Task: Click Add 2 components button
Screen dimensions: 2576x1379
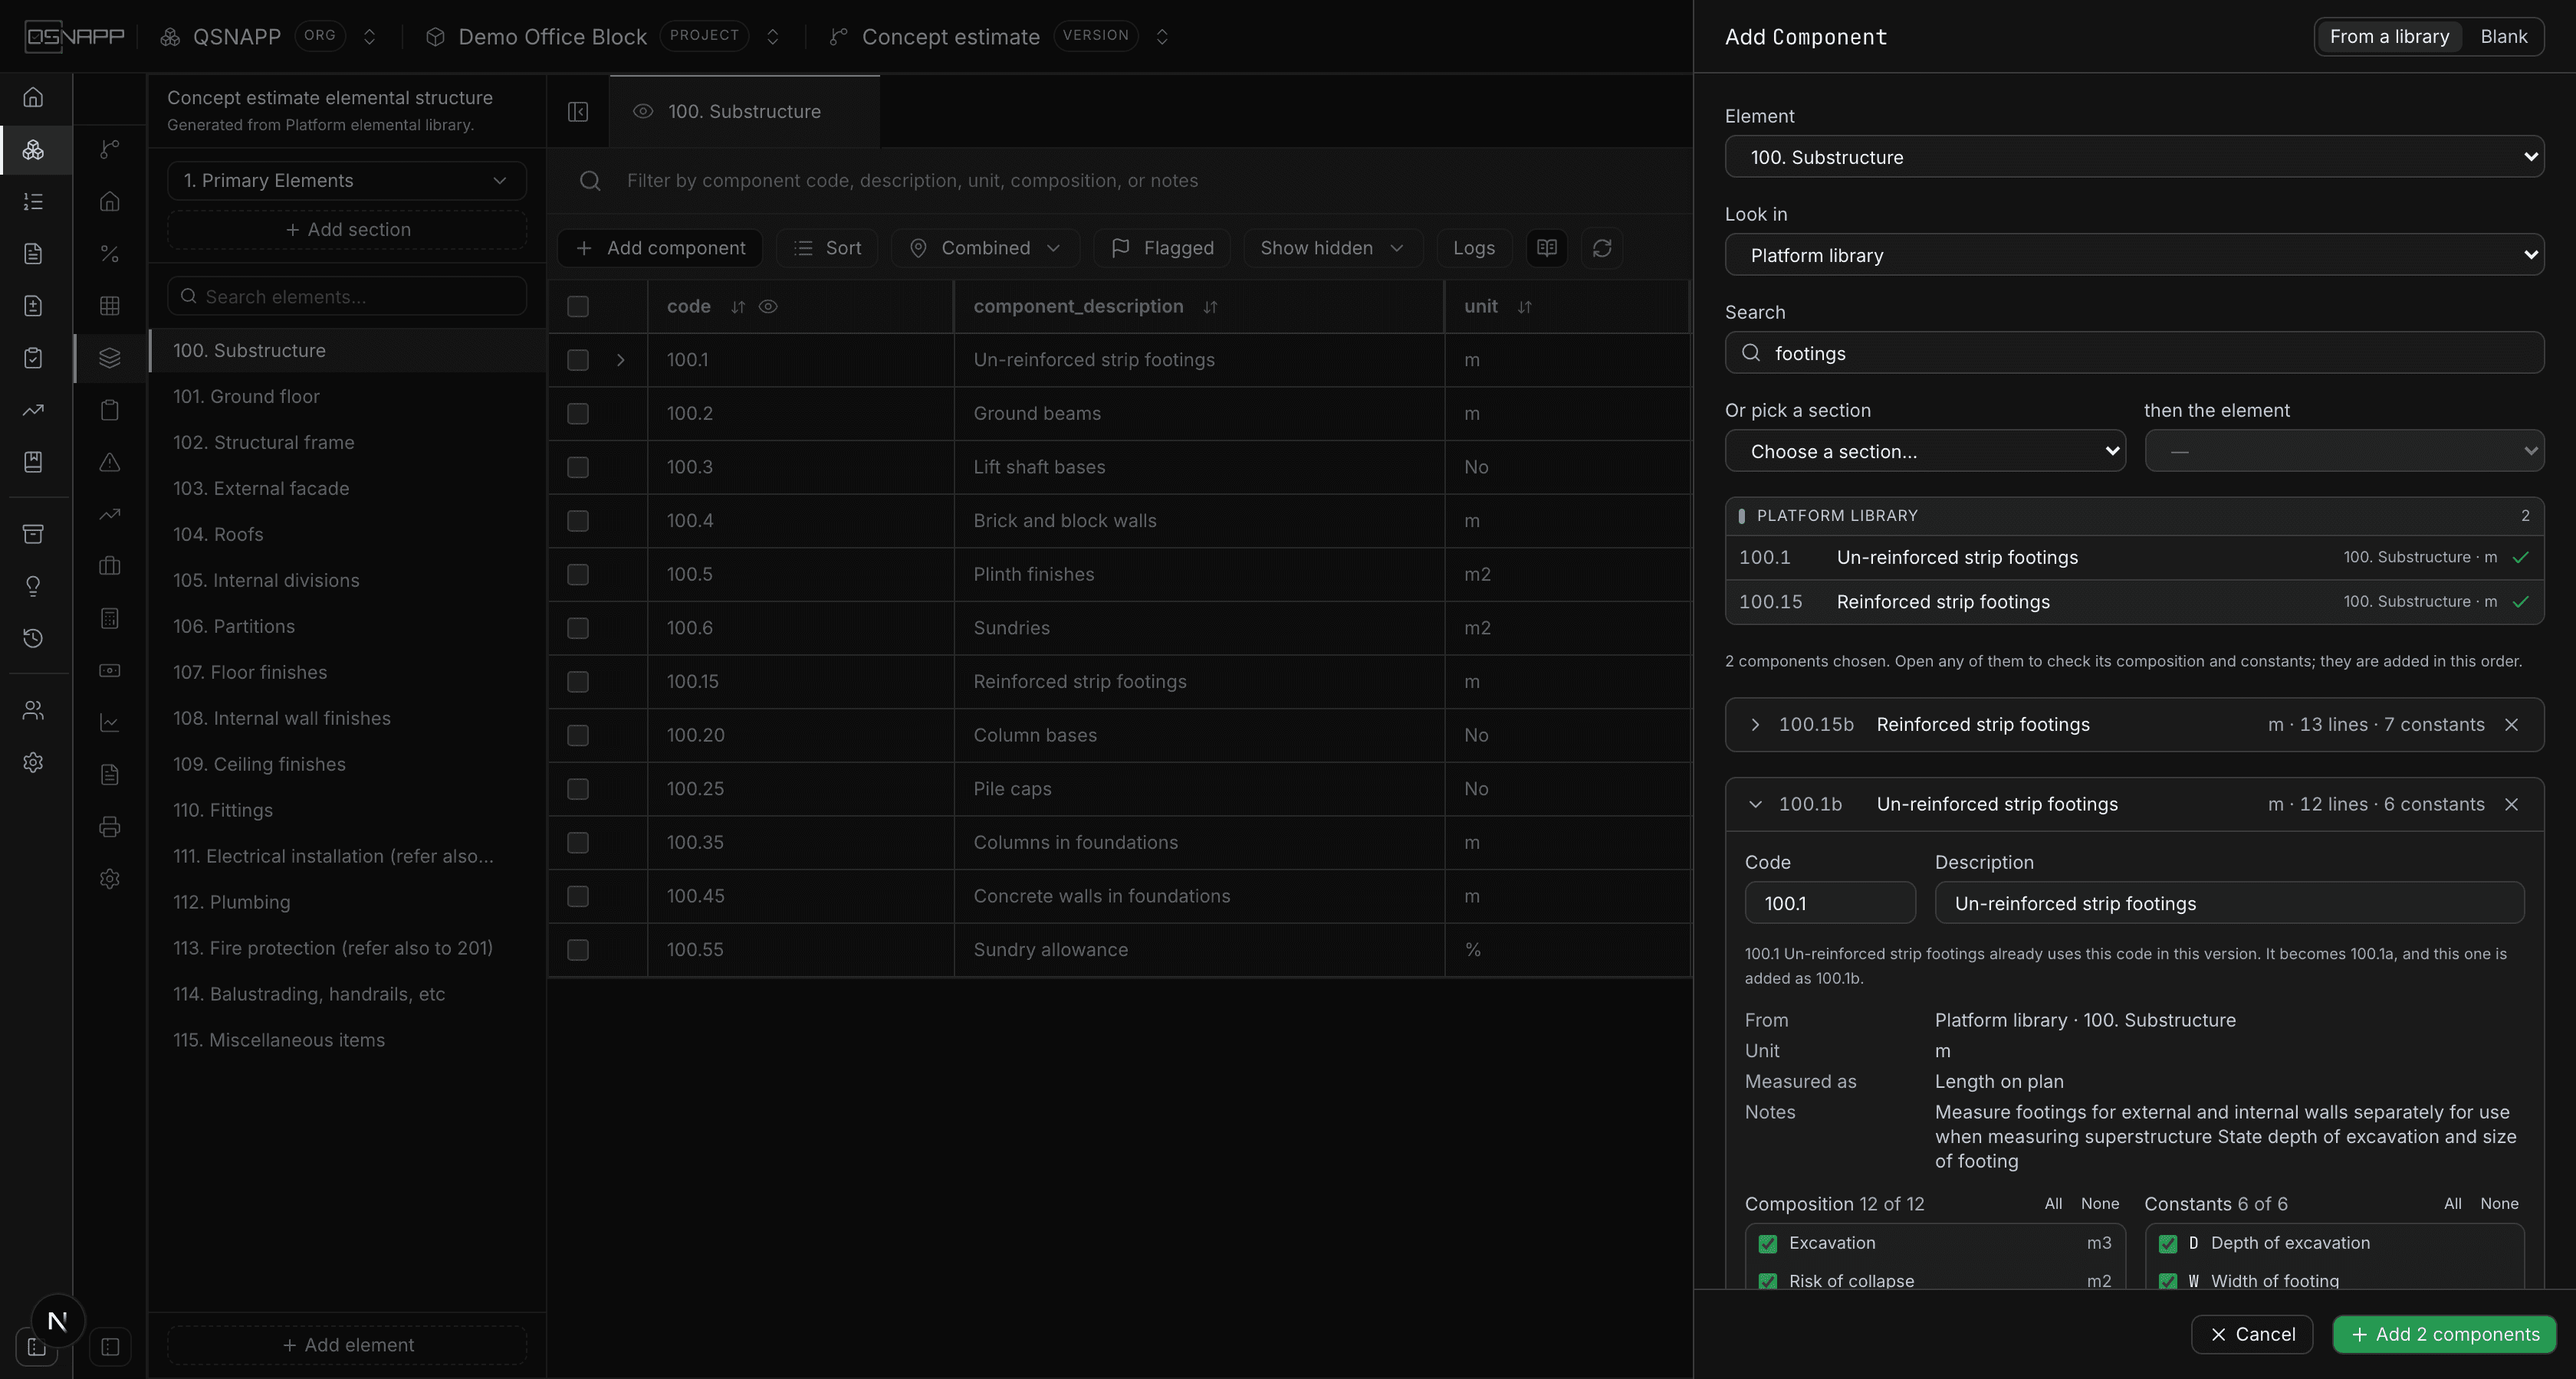Action: [2444, 1334]
